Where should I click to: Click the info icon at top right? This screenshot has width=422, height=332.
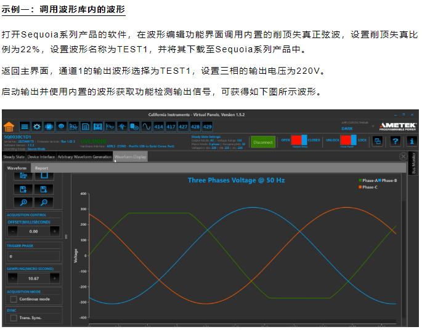[x=413, y=141]
